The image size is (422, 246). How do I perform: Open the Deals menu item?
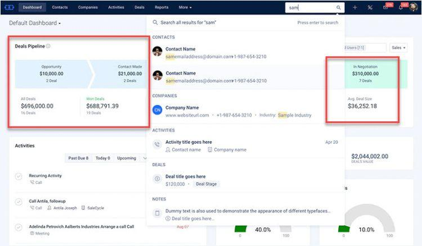tap(140, 7)
